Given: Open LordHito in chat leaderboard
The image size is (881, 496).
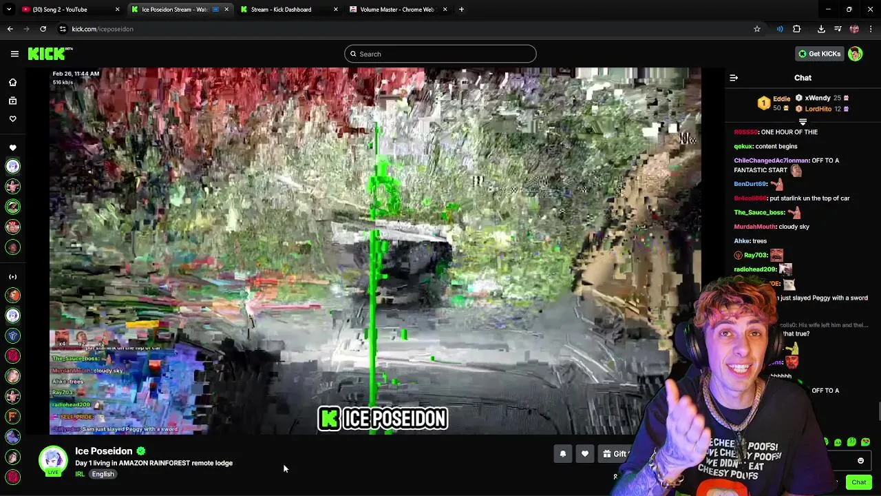Looking at the screenshot, I should [x=818, y=109].
